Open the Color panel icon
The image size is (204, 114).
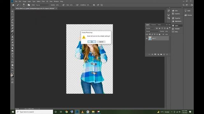(173, 10)
